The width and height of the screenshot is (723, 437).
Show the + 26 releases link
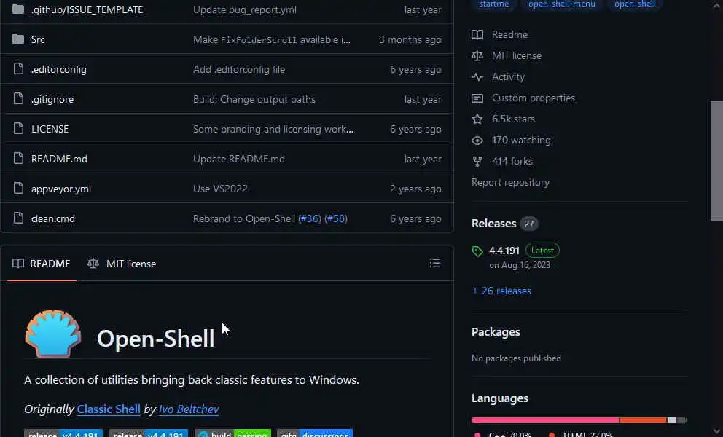point(501,291)
